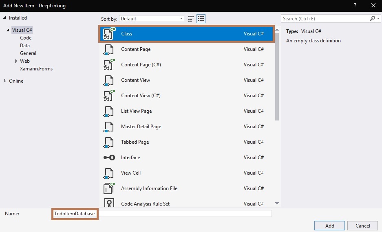Select the "Assembly Information File" row text
382x232 pixels.
tap(149, 188)
